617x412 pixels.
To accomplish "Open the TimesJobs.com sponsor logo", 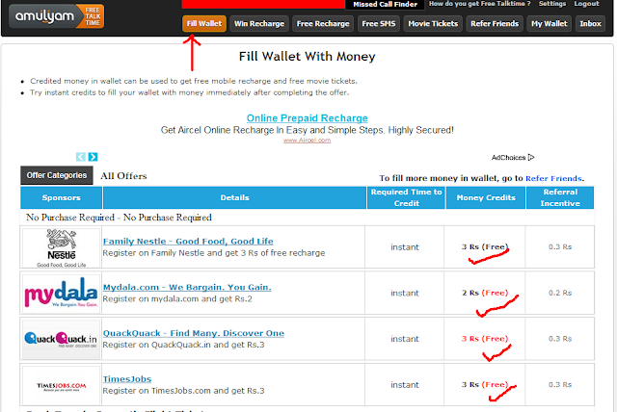I will [x=62, y=385].
